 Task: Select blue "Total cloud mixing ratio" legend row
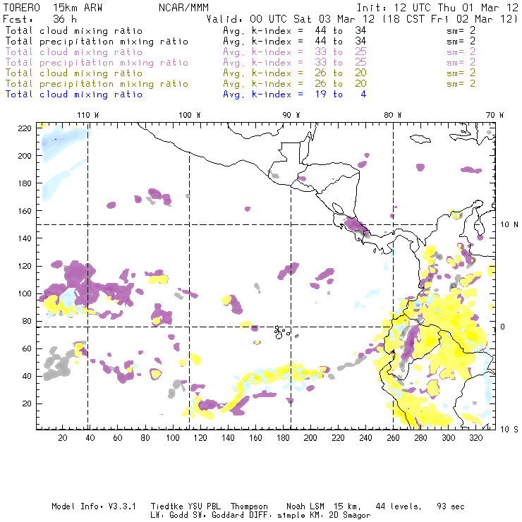tap(74, 95)
